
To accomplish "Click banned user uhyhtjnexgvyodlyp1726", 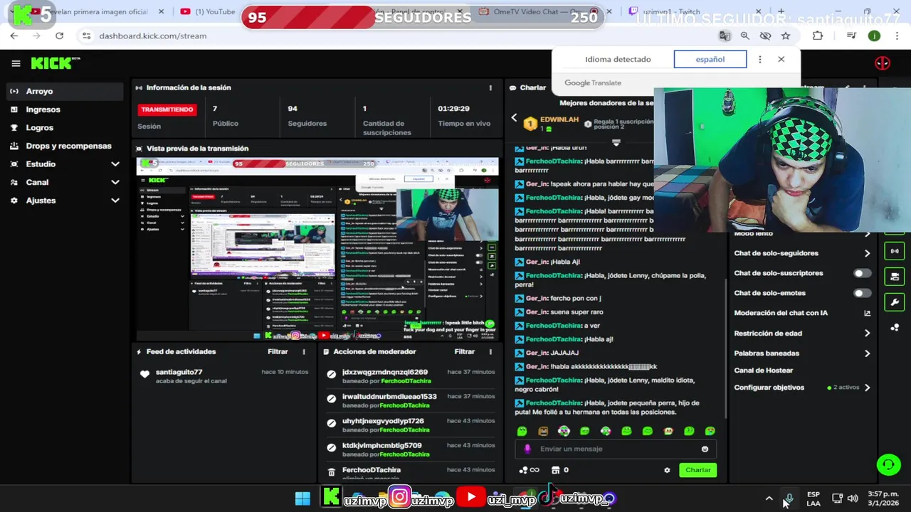I will [383, 421].
